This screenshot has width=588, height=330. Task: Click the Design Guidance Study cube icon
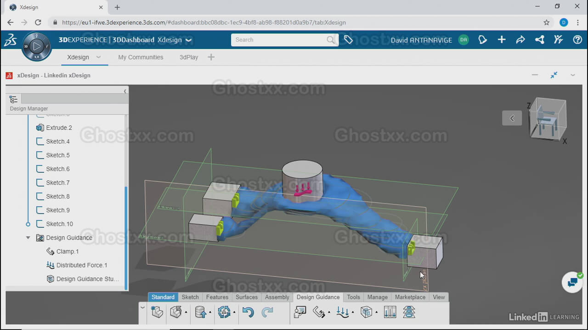366,312
